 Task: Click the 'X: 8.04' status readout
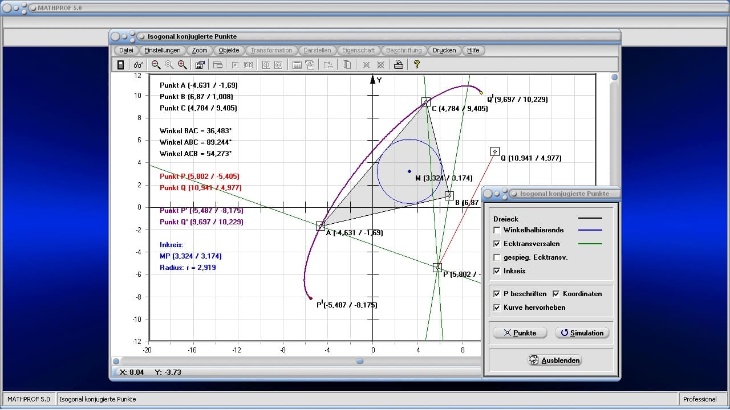pos(132,372)
